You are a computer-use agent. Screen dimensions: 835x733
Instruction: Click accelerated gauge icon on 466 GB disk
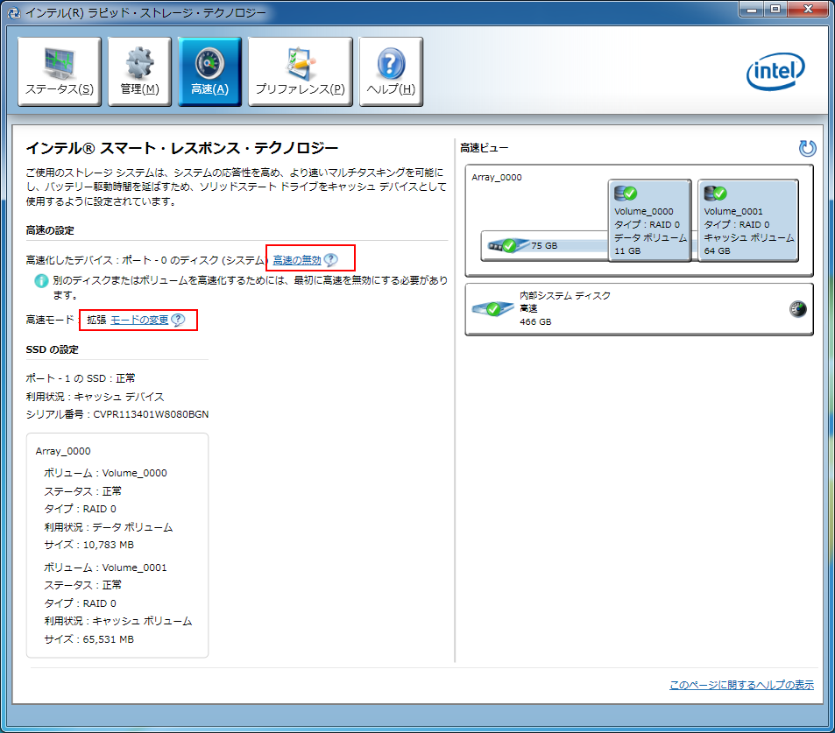pyautogui.click(x=797, y=309)
